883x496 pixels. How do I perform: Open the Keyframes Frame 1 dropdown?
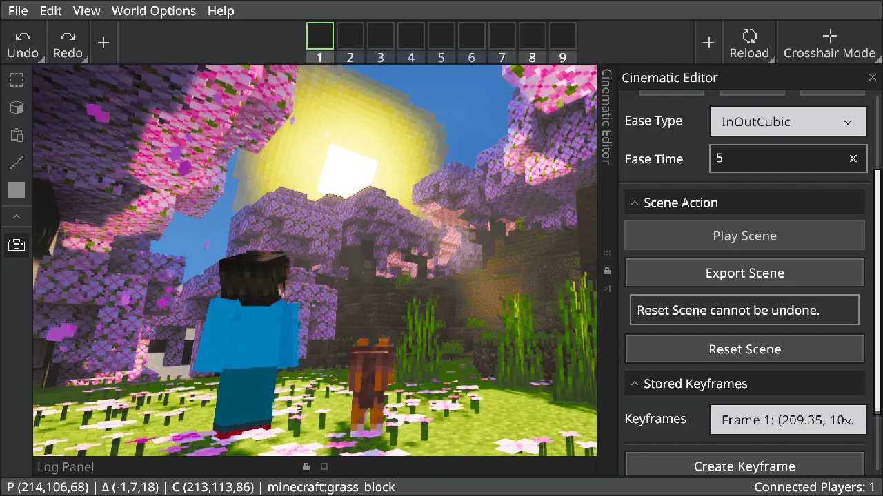(x=788, y=420)
